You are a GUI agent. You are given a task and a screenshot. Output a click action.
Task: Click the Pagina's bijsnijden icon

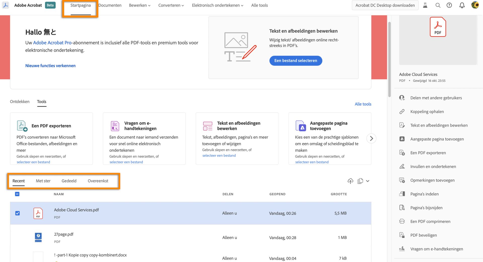coord(402,208)
